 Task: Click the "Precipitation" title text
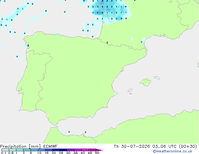[x=13, y=146]
